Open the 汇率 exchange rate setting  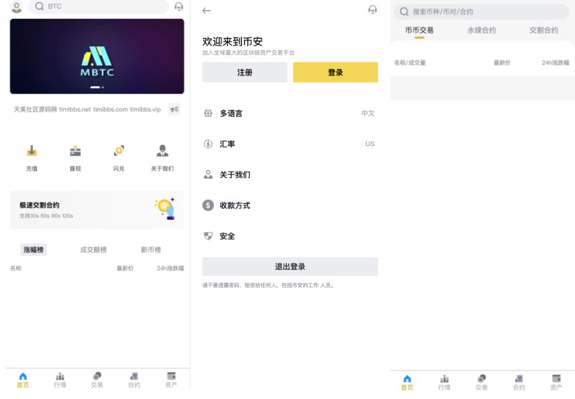pyautogui.click(x=290, y=144)
